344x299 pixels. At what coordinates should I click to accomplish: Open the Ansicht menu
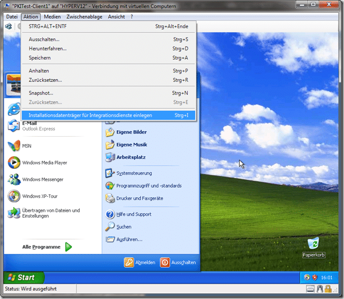pos(116,17)
